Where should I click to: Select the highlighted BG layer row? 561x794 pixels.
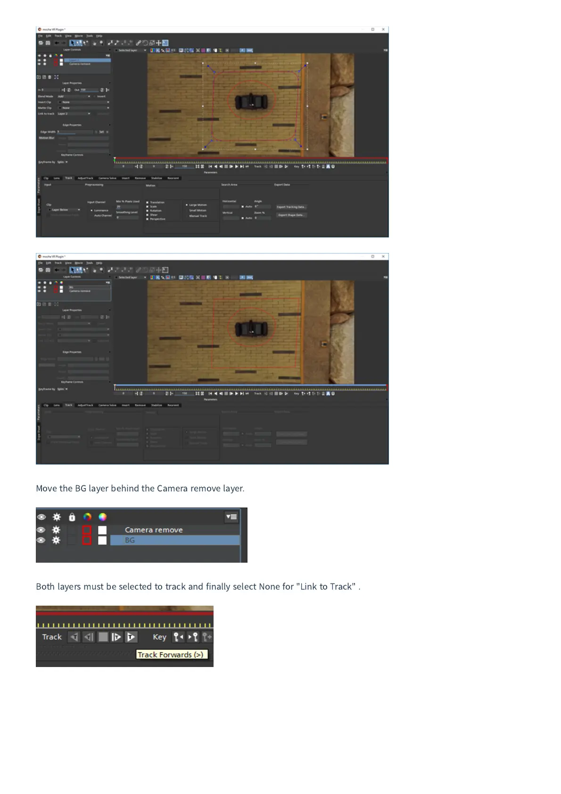(x=175, y=540)
